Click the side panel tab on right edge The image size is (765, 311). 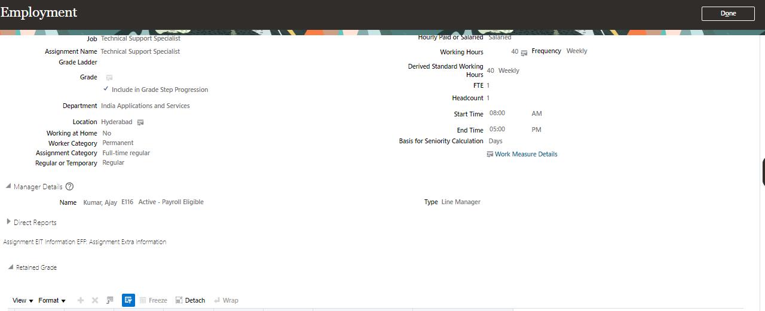(x=763, y=172)
